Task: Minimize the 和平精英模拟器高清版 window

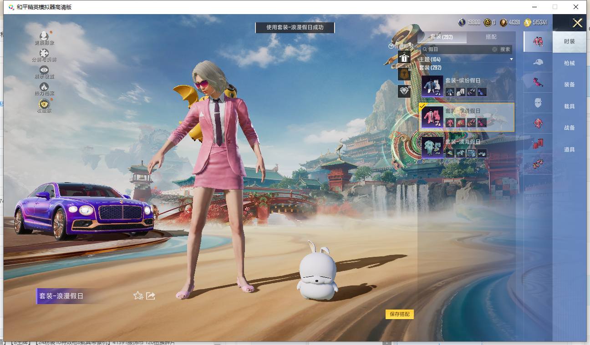Action: pos(534,7)
